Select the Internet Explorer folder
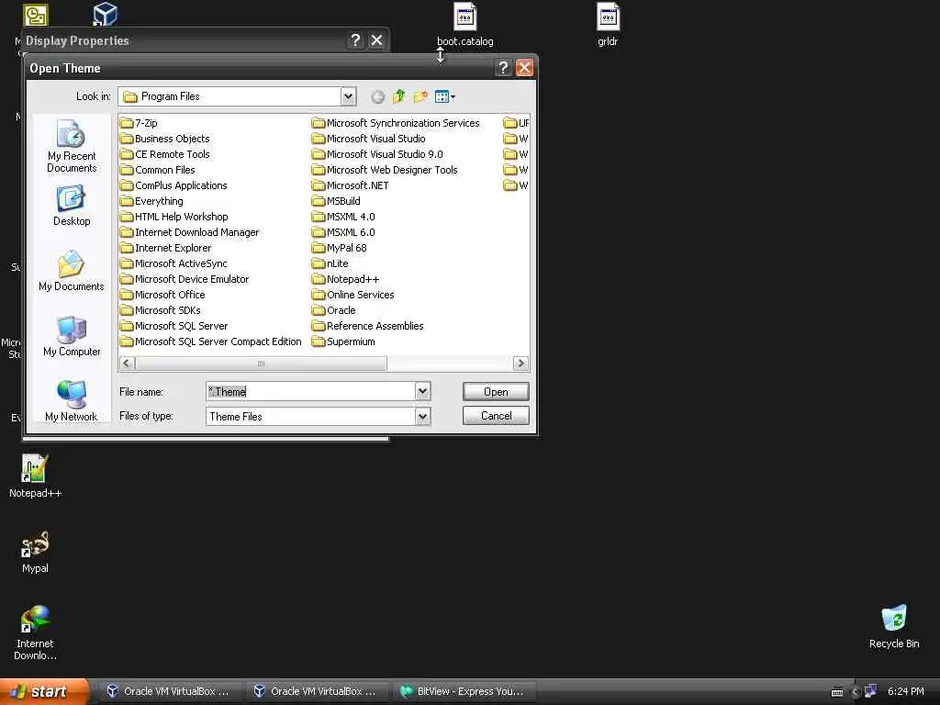This screenshot has height=705, width=940. (166, 248)
